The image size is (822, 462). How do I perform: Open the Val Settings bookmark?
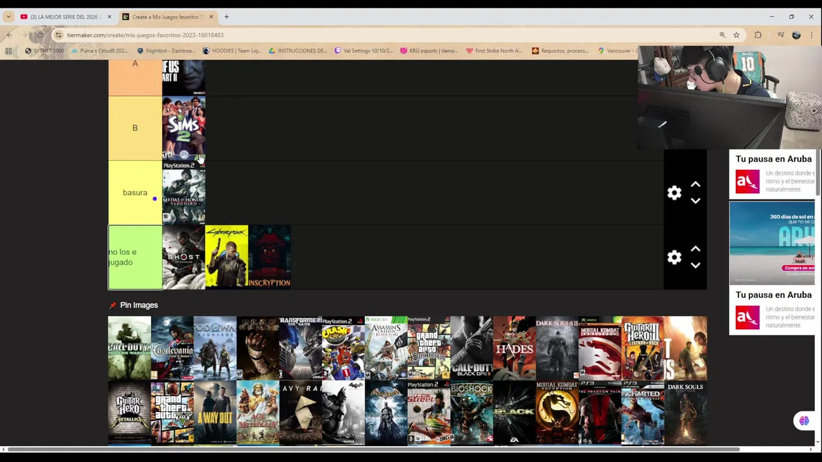click(363, 51)
